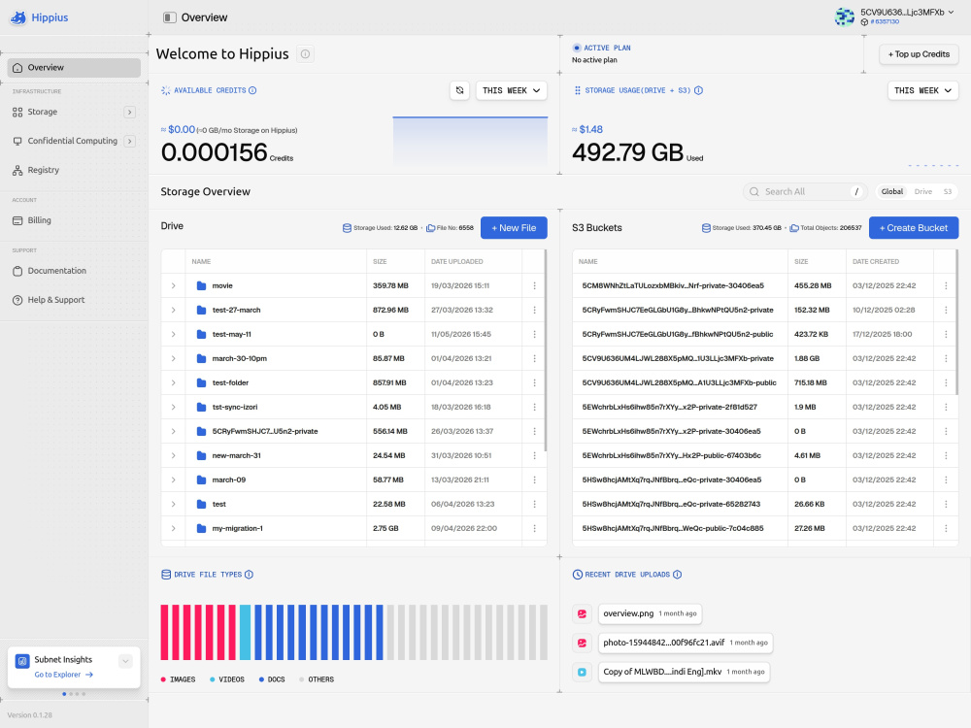The image size is (971, 728).
Task: Click the S3 Buckets table vertical scrollbar
Action: click(x=956, y=322)
